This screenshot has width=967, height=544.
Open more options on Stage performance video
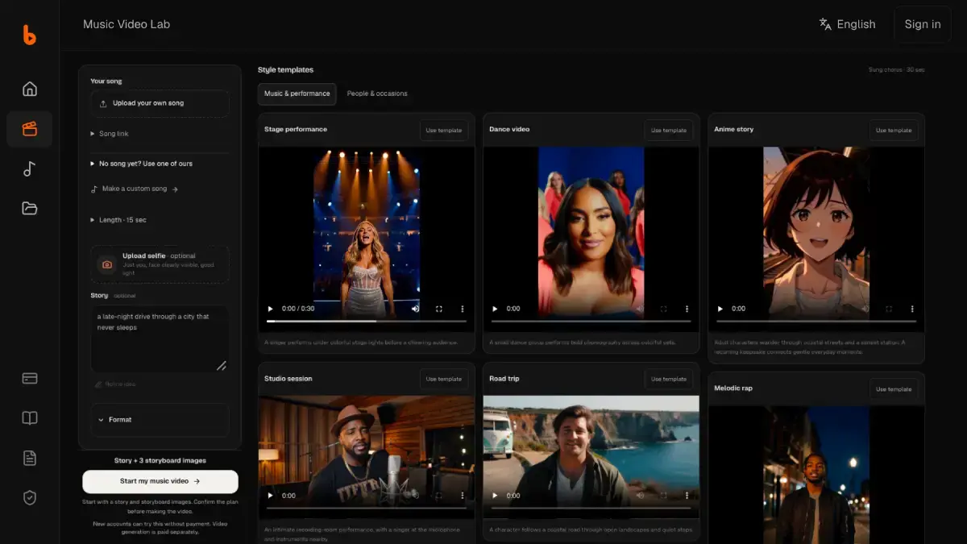[x=463, y=309]
